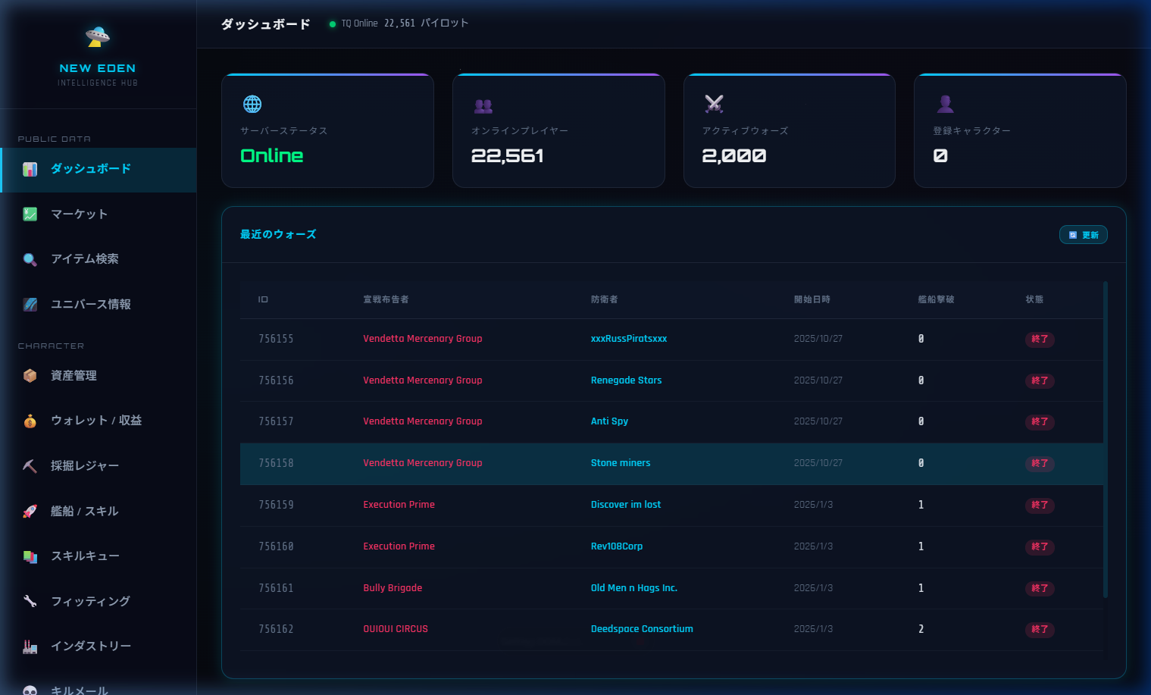
Task: Click the magnifying glass item search icon
Action: 30,259
